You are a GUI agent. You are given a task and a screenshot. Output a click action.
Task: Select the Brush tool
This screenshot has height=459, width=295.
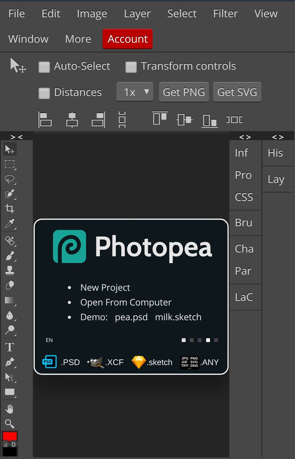[10, 256]
